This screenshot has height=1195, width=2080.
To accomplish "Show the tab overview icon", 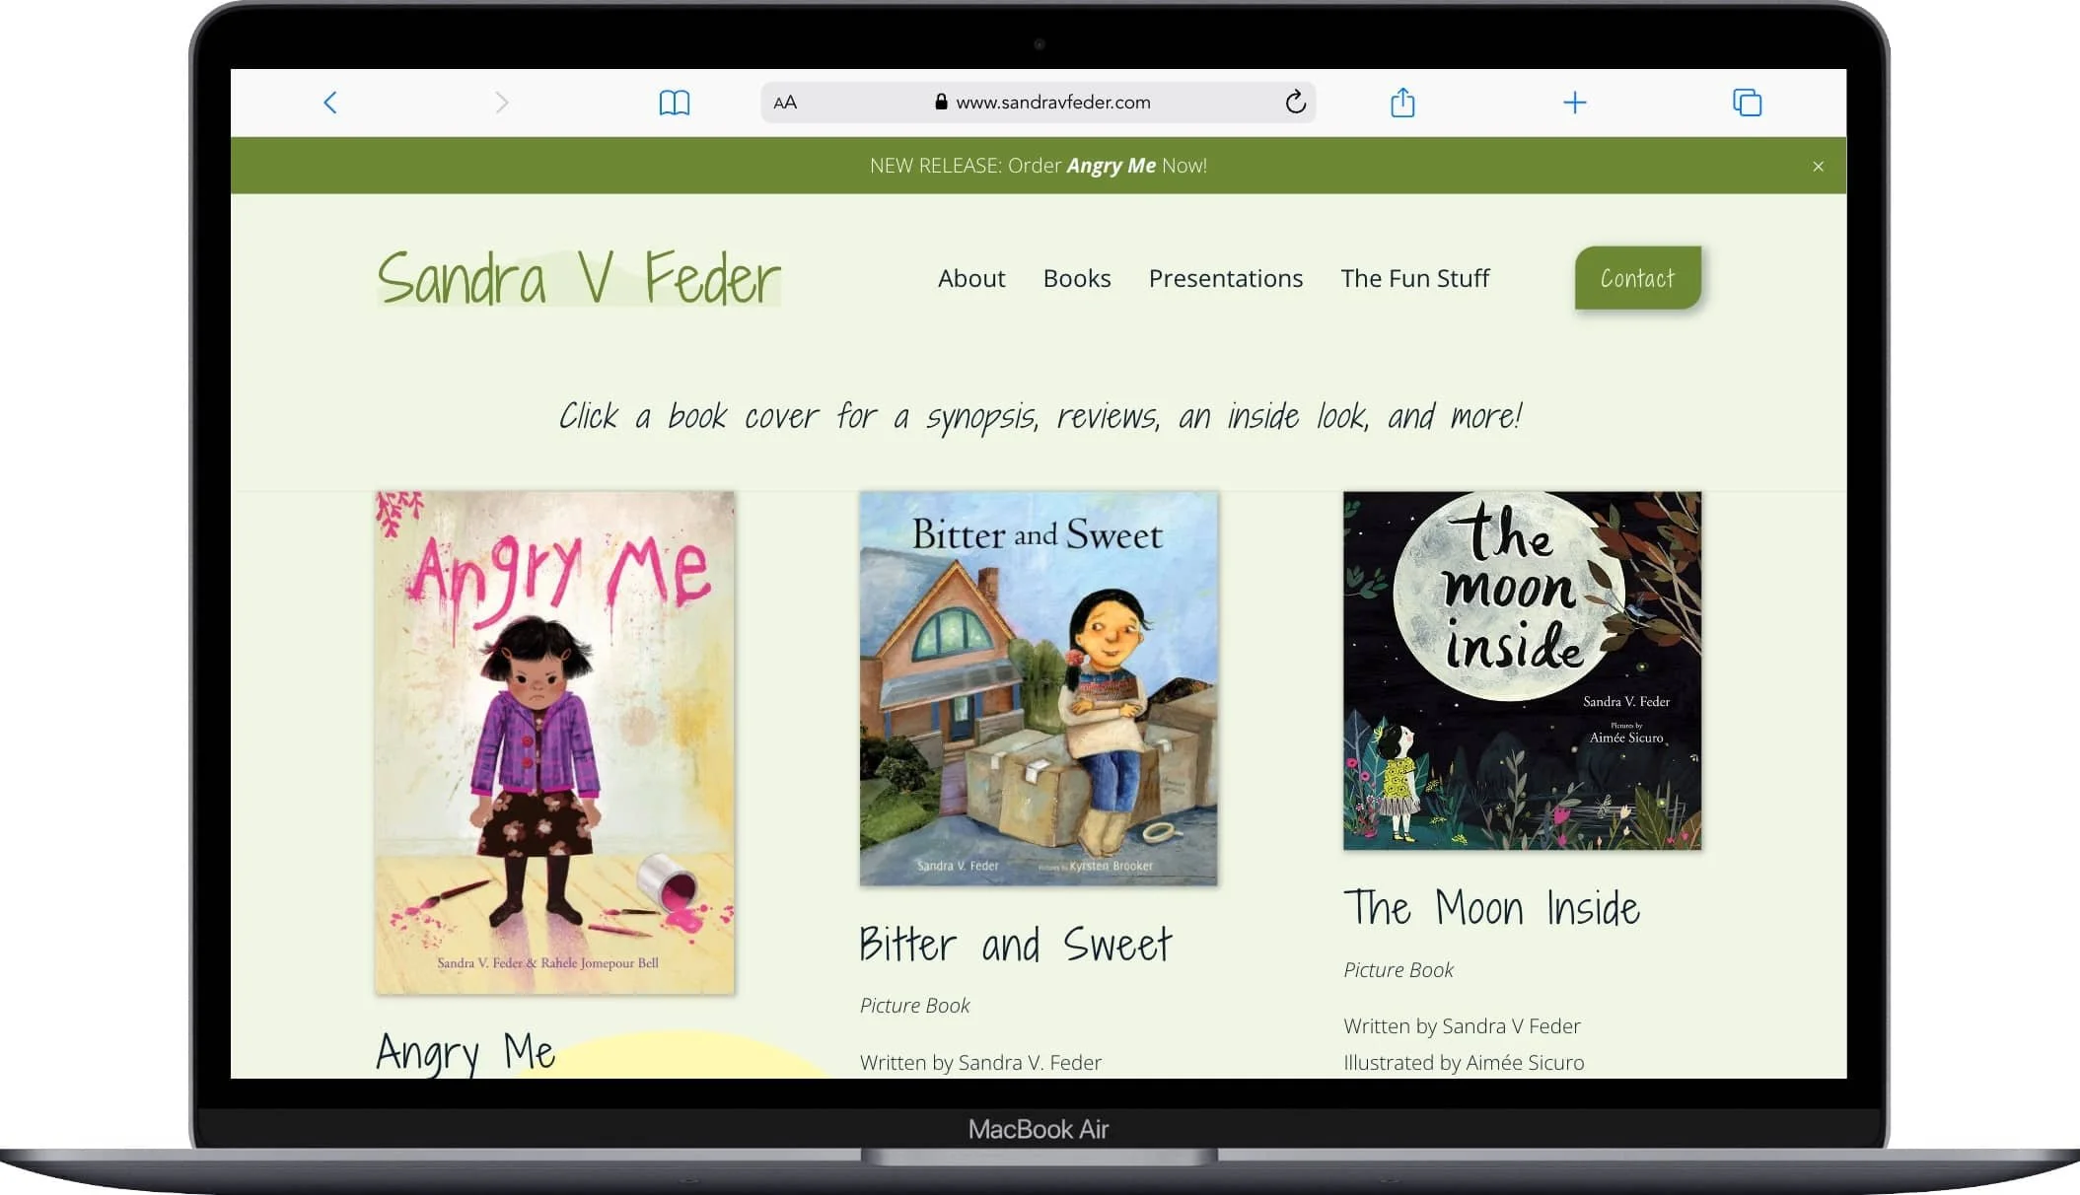I will tap(1747, 103).
